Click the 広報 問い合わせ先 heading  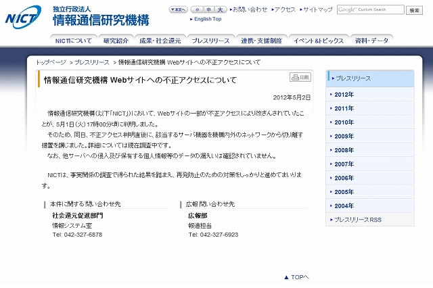tap(210, 204)
